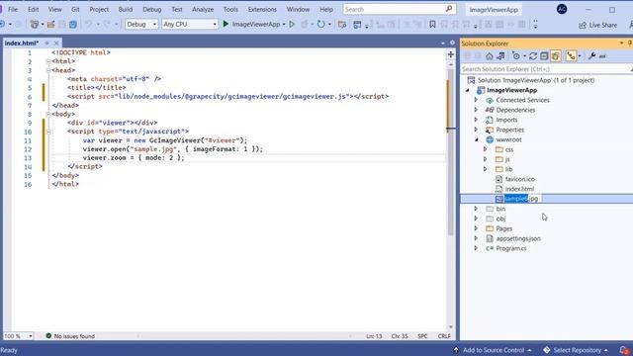Toggle auto-hide pin of Solution Explorer
The image size is (633, 356).
(x=629, y=44)
